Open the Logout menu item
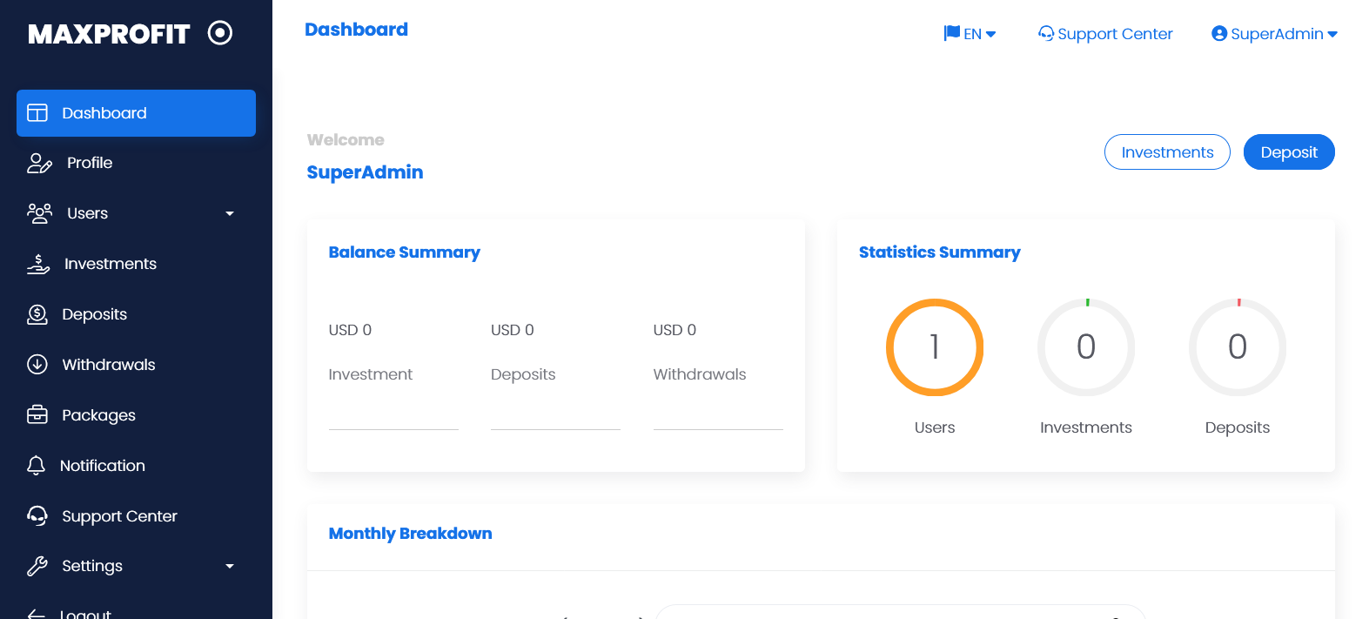The width and height of the screenshot is (1369, 619). pyautogui.click(x=84, y=613)
